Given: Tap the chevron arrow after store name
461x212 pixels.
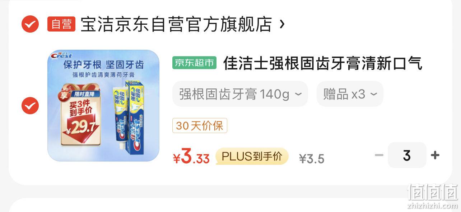Looking at the screenshot, I should coord(282,24).
